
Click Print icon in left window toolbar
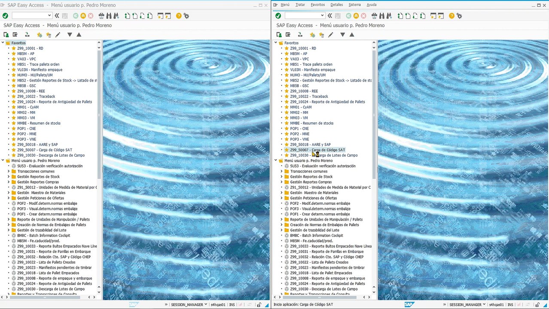pos(101,16)
